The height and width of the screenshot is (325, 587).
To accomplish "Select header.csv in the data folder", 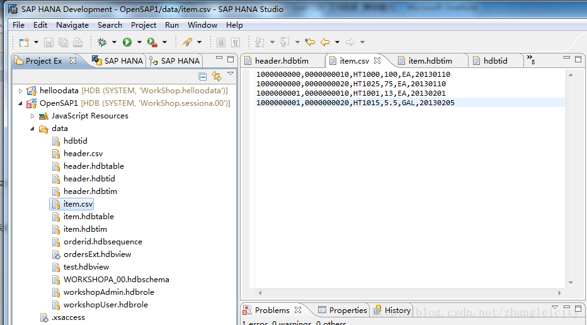I will coord(83,154).
